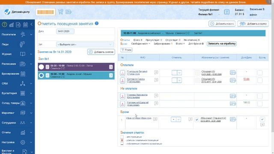
Task: Expand the Посетители sidebar chevron
Action: click(31, 35)
